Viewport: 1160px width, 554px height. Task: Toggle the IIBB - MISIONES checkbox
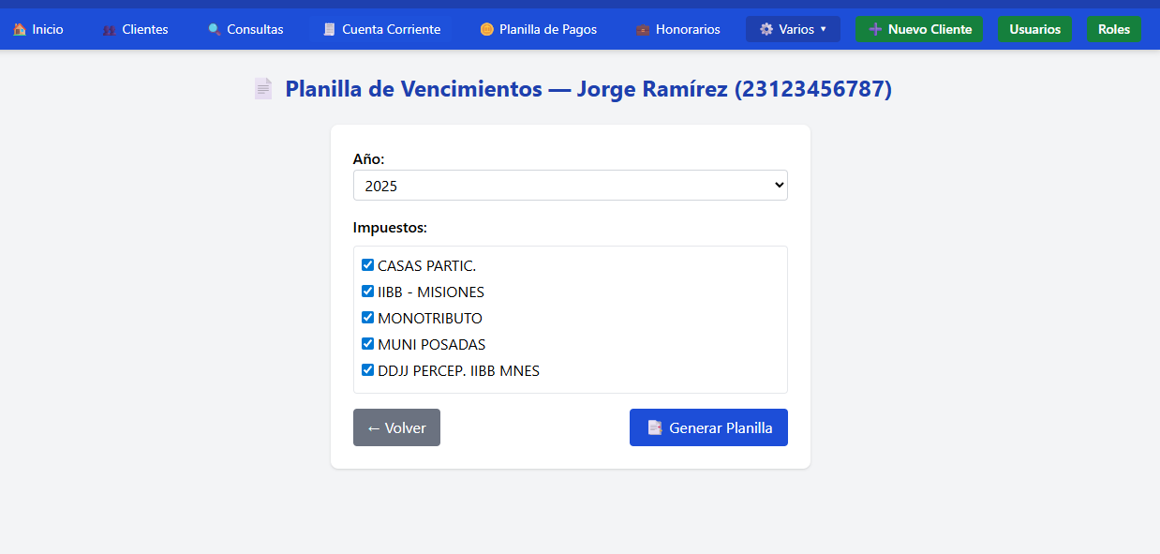pyautogui.click(x=367, y=291)
